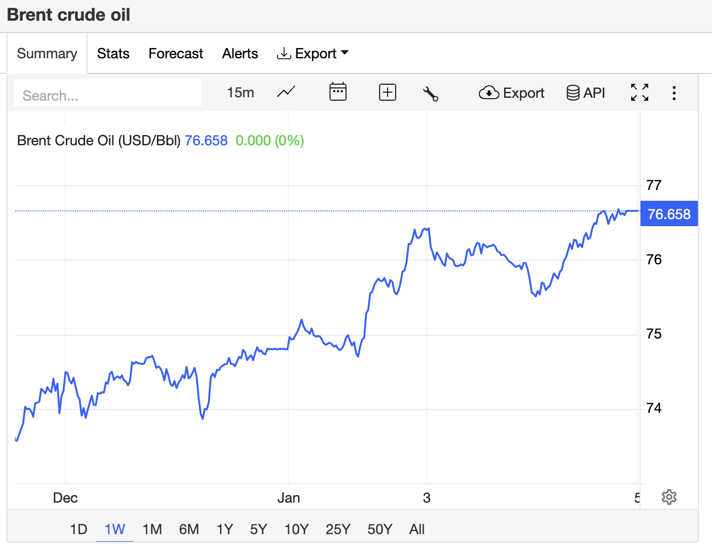Click the 77 price axis label
Image resolution: width=712 pixels, height=552 pixels.
(x=654, y=185)
